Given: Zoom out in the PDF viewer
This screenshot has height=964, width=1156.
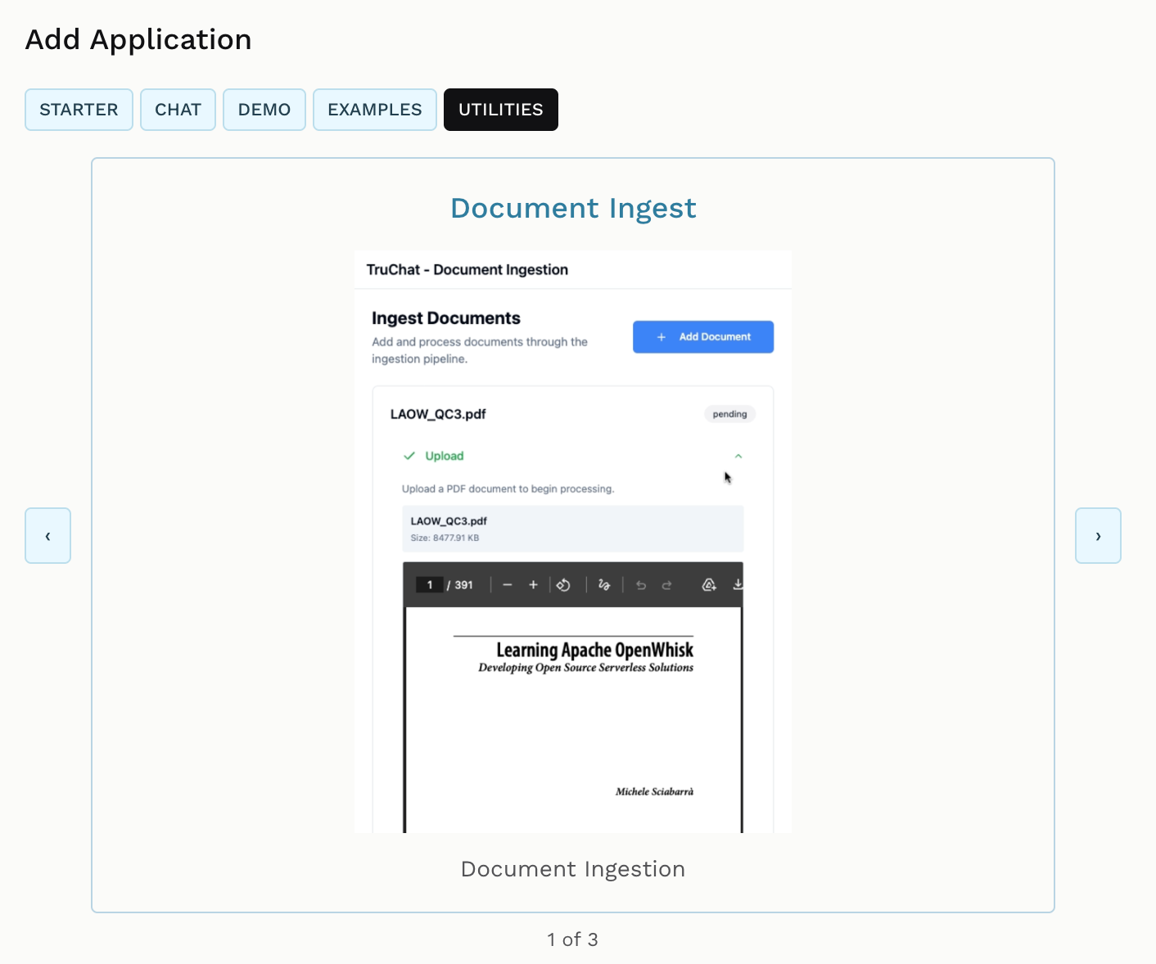Looking at the screenshot, I should coord(508,585).
